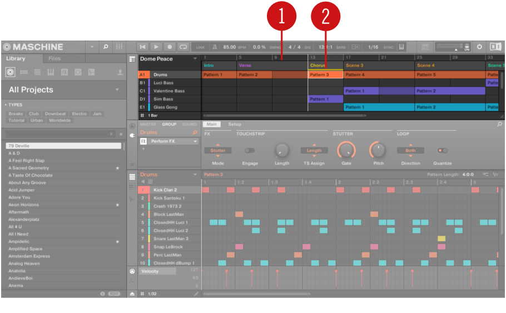Open the Perform FX plug-in menu
The width and height of the screenshot is (506, 313).
(195, 141)
